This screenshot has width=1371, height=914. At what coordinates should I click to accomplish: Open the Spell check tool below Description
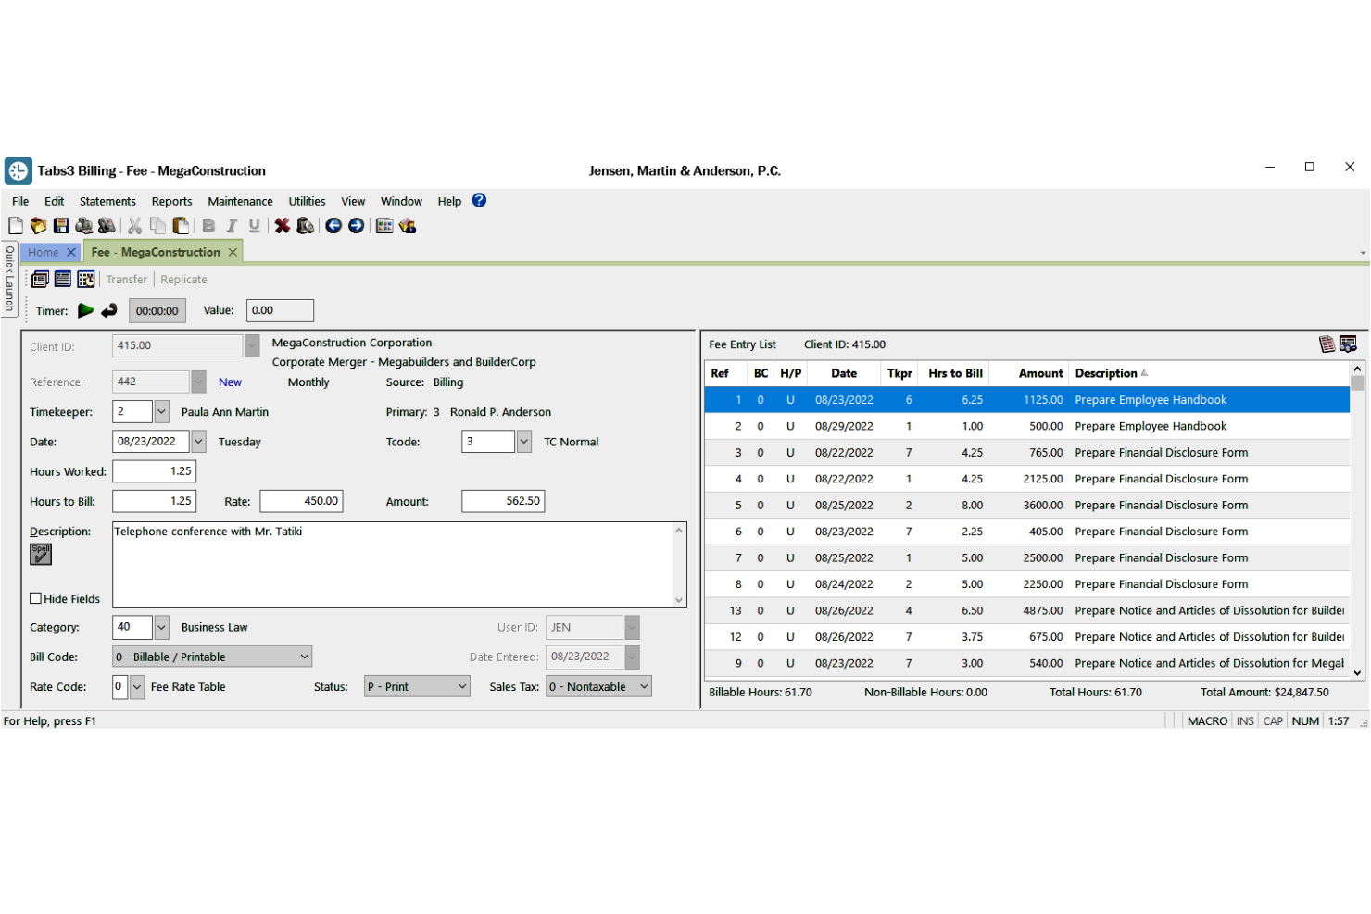(x=40, y=553)
